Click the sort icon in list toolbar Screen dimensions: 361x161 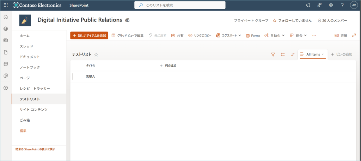click(293, 54)
